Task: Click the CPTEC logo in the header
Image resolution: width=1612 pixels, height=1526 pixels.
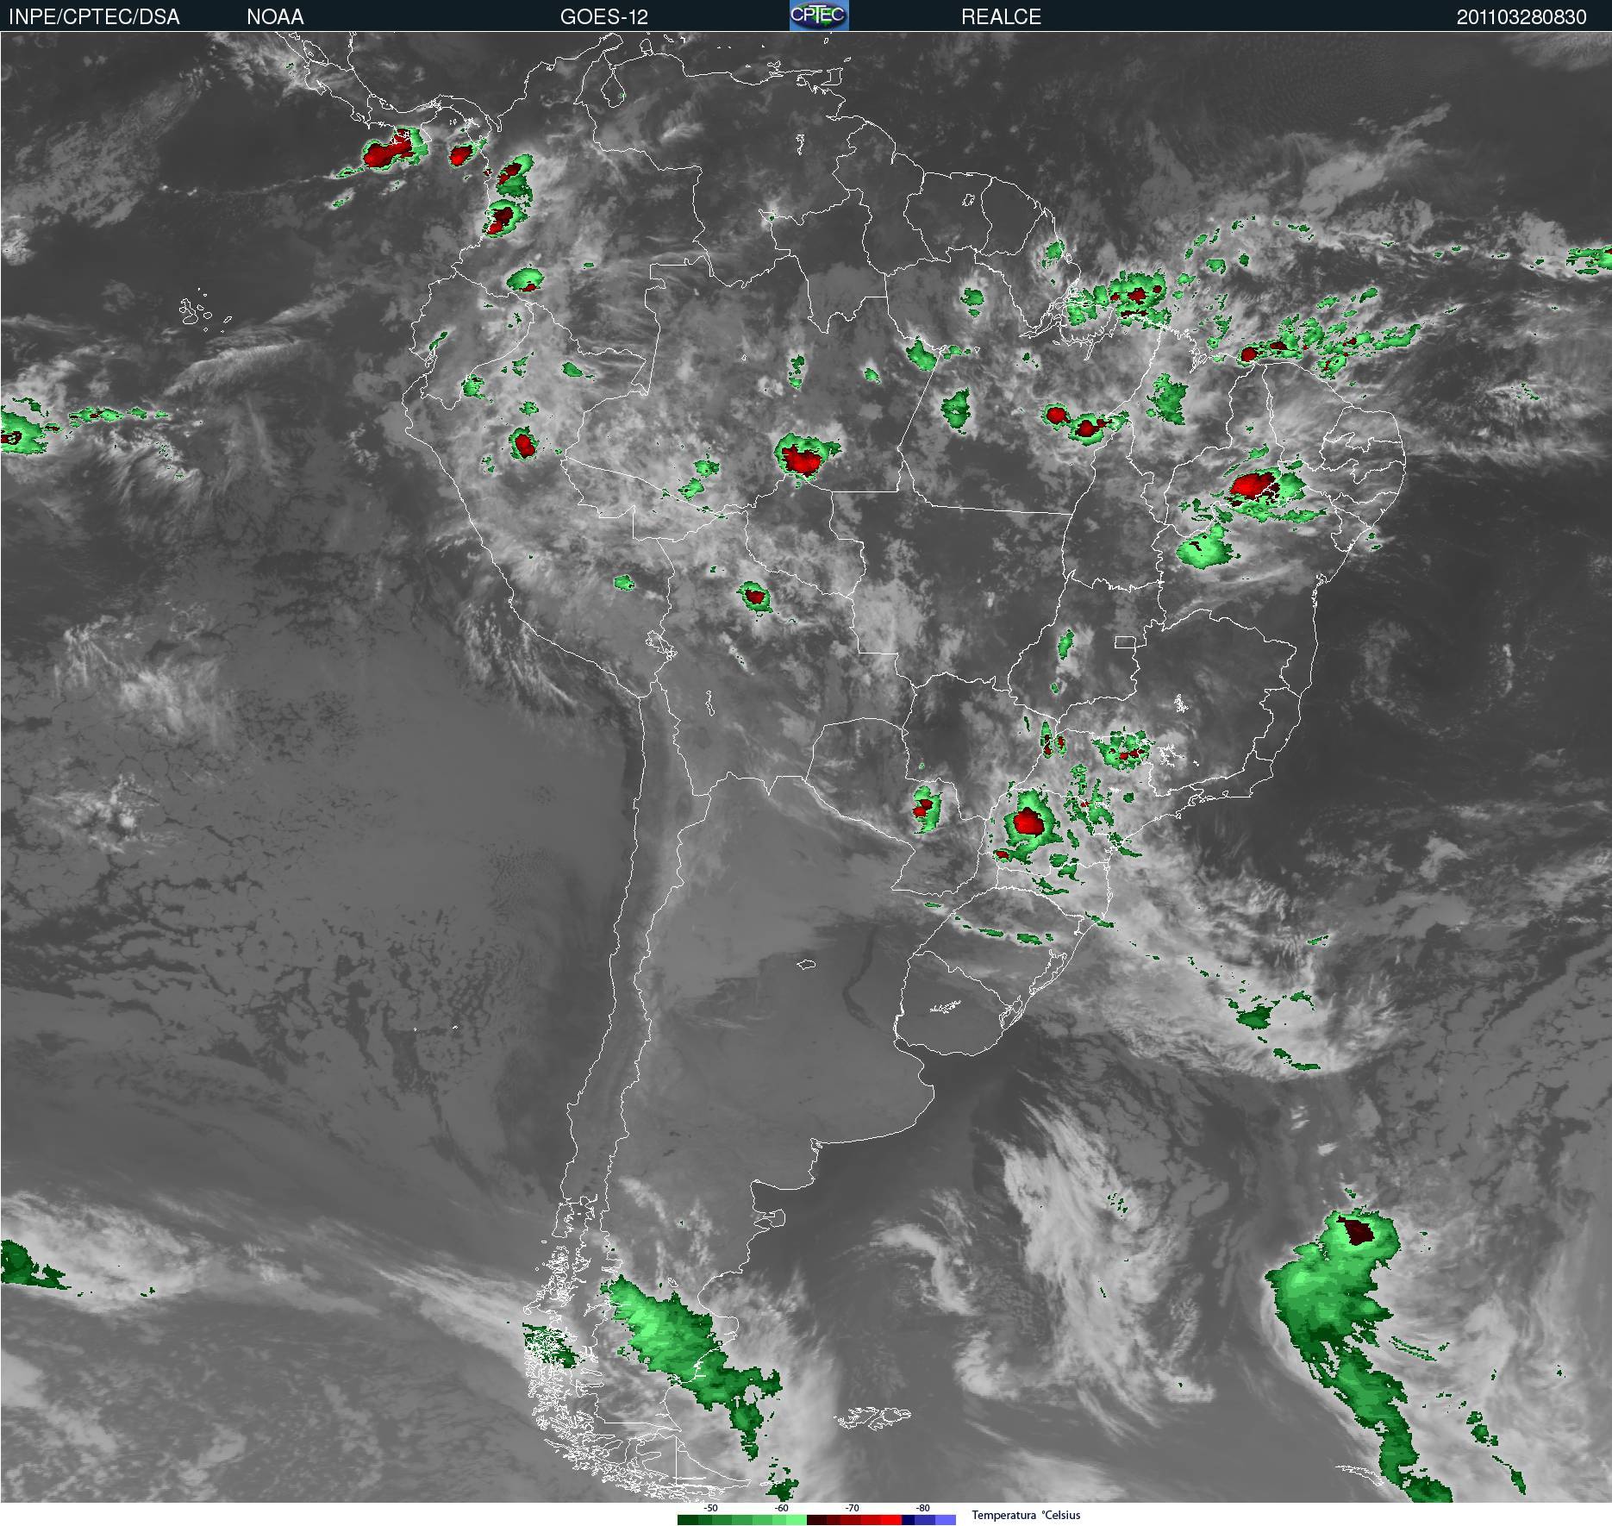Action: [819, 16]
